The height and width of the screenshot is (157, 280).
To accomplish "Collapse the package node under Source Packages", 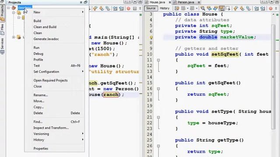I will tap(19, 17).
